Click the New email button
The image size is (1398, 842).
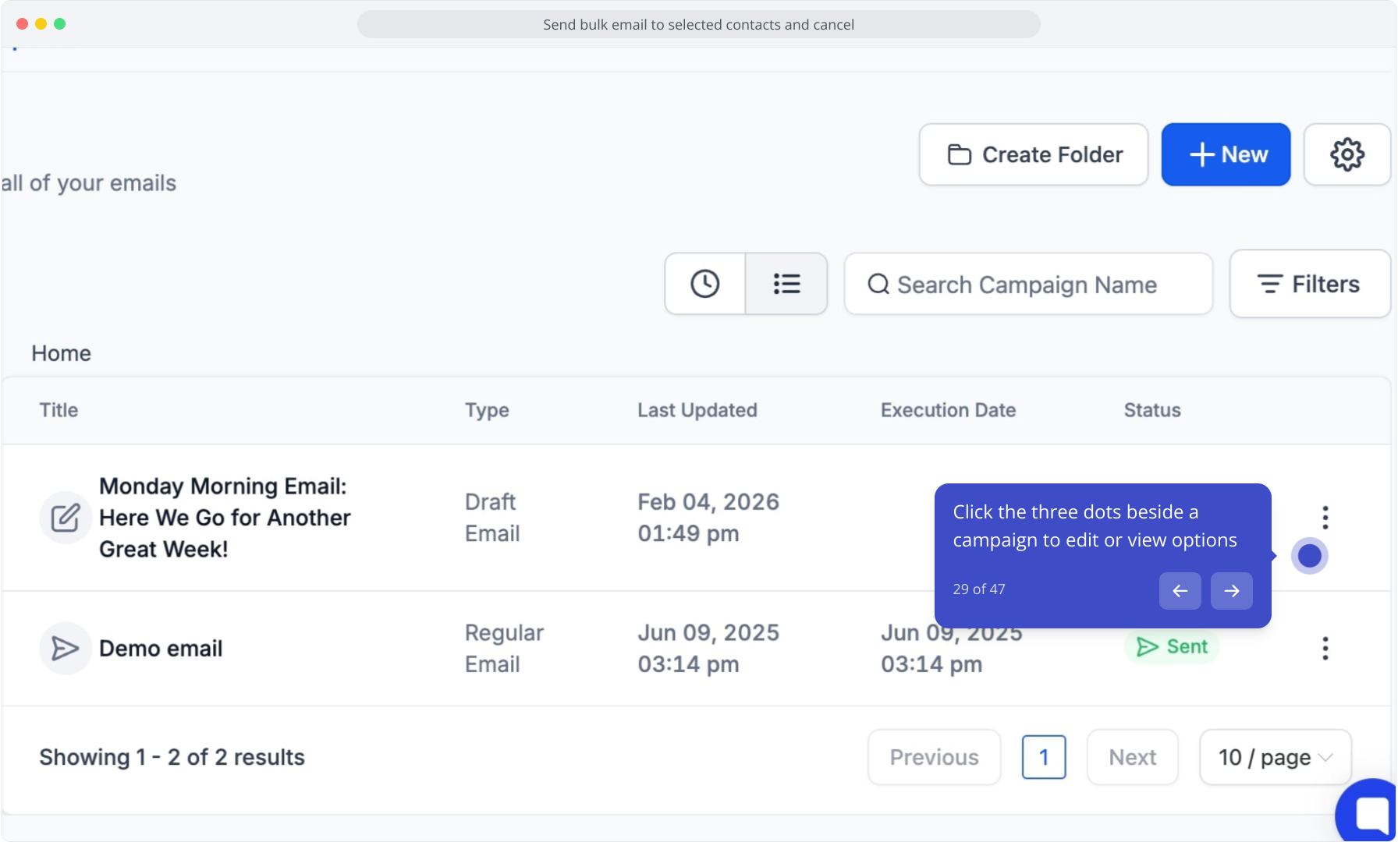tap(1226, 154)
